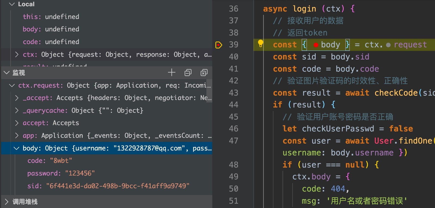Click the breakpoint arrow marker at line 39
This screenshot has width=435, height=208.
click(219, 45)
